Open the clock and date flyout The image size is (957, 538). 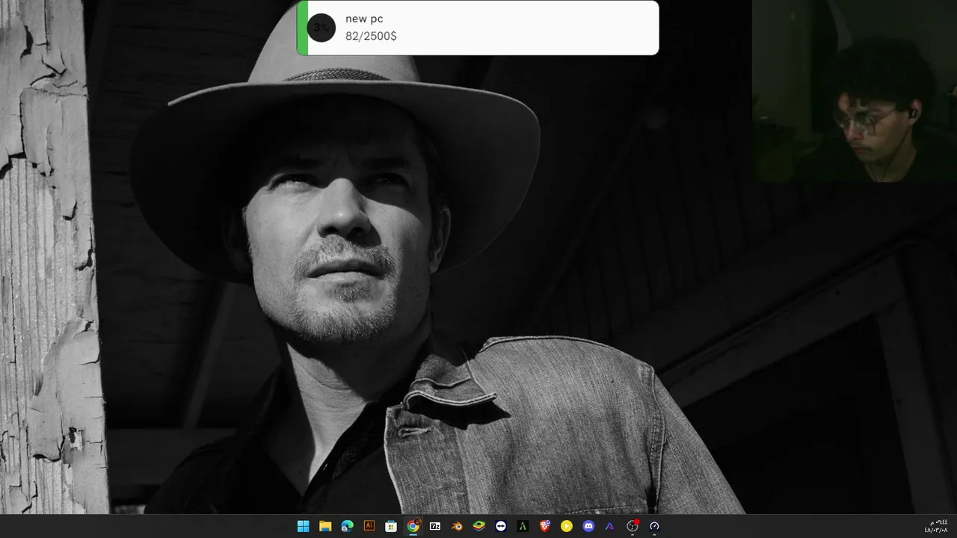click(936, 526)
